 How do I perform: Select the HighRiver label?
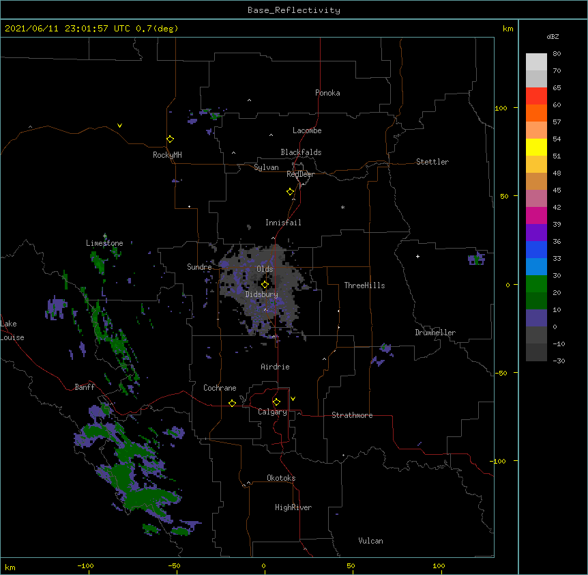(293, 507)
